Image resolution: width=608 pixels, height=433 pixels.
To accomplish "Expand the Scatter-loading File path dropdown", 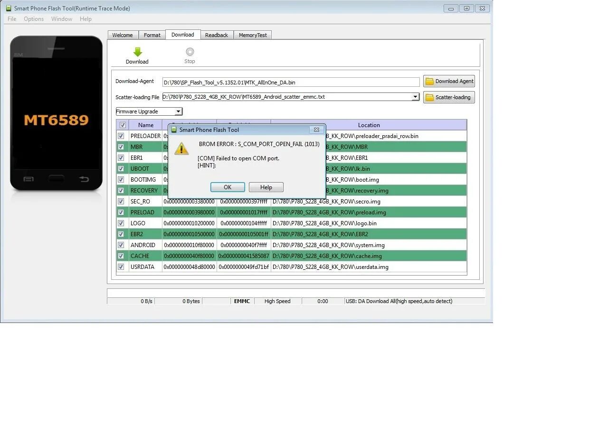I will tap(414, 97).
